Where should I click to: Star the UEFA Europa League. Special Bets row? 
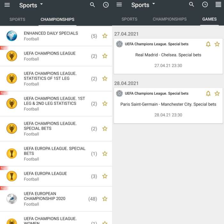105,154
